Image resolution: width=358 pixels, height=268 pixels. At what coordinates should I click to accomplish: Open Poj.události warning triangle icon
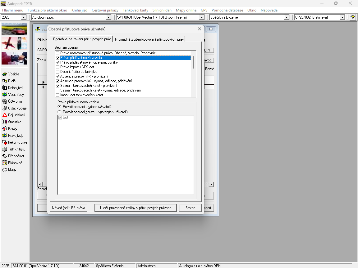pos(5,115)
